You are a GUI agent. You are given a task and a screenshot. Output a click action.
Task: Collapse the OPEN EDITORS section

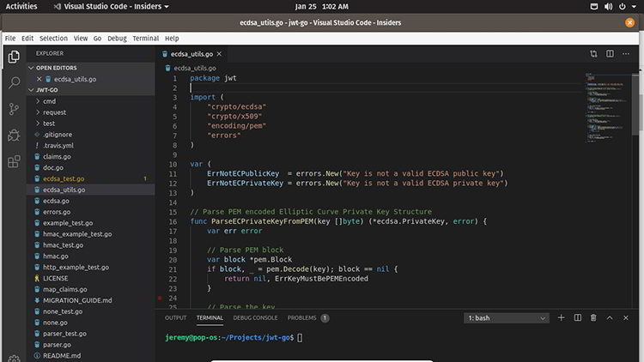pyautogui.click(x=56, y=67)
